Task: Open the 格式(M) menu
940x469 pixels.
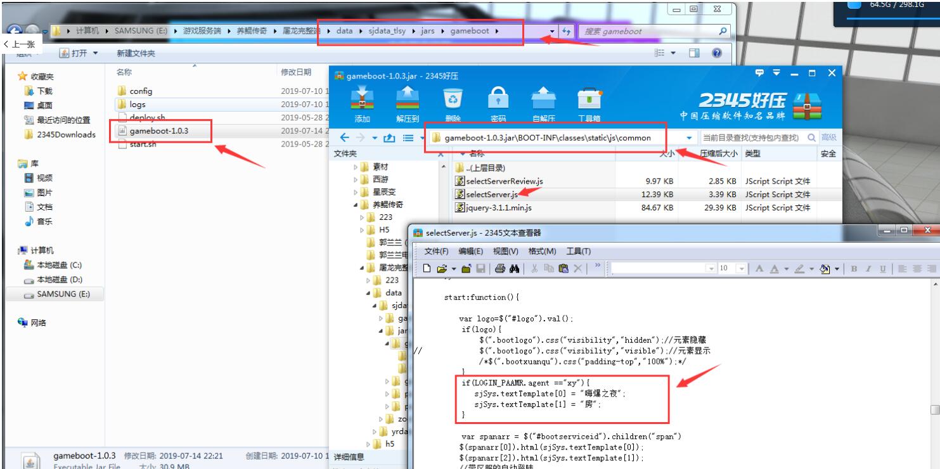Action: [542, 252]
